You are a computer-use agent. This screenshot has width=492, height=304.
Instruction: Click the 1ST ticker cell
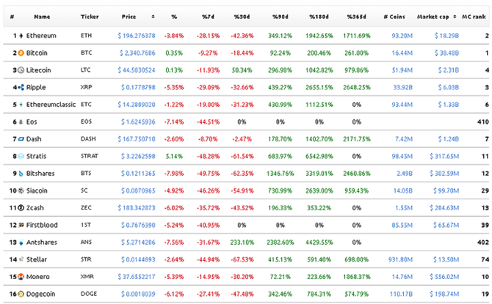click(x=85, y=225)
